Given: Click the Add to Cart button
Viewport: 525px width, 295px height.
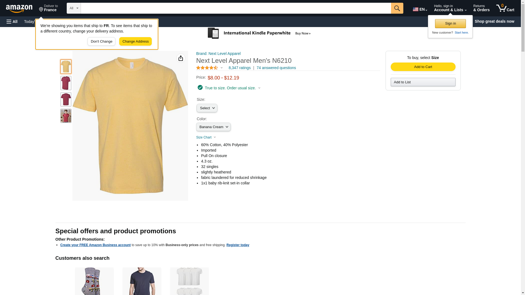Looking at the screenshot, I should (423, 67).
